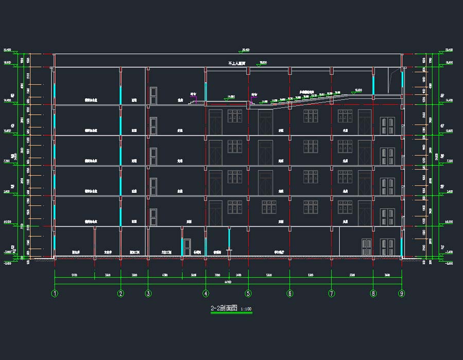The width and height of the screenshot is (463, 360).
Task: Click grid axis bubble number 7
Action: tap(331, 294)
